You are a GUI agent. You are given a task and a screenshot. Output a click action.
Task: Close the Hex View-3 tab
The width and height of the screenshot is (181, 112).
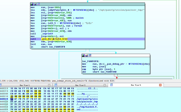[x=105, y=85]
